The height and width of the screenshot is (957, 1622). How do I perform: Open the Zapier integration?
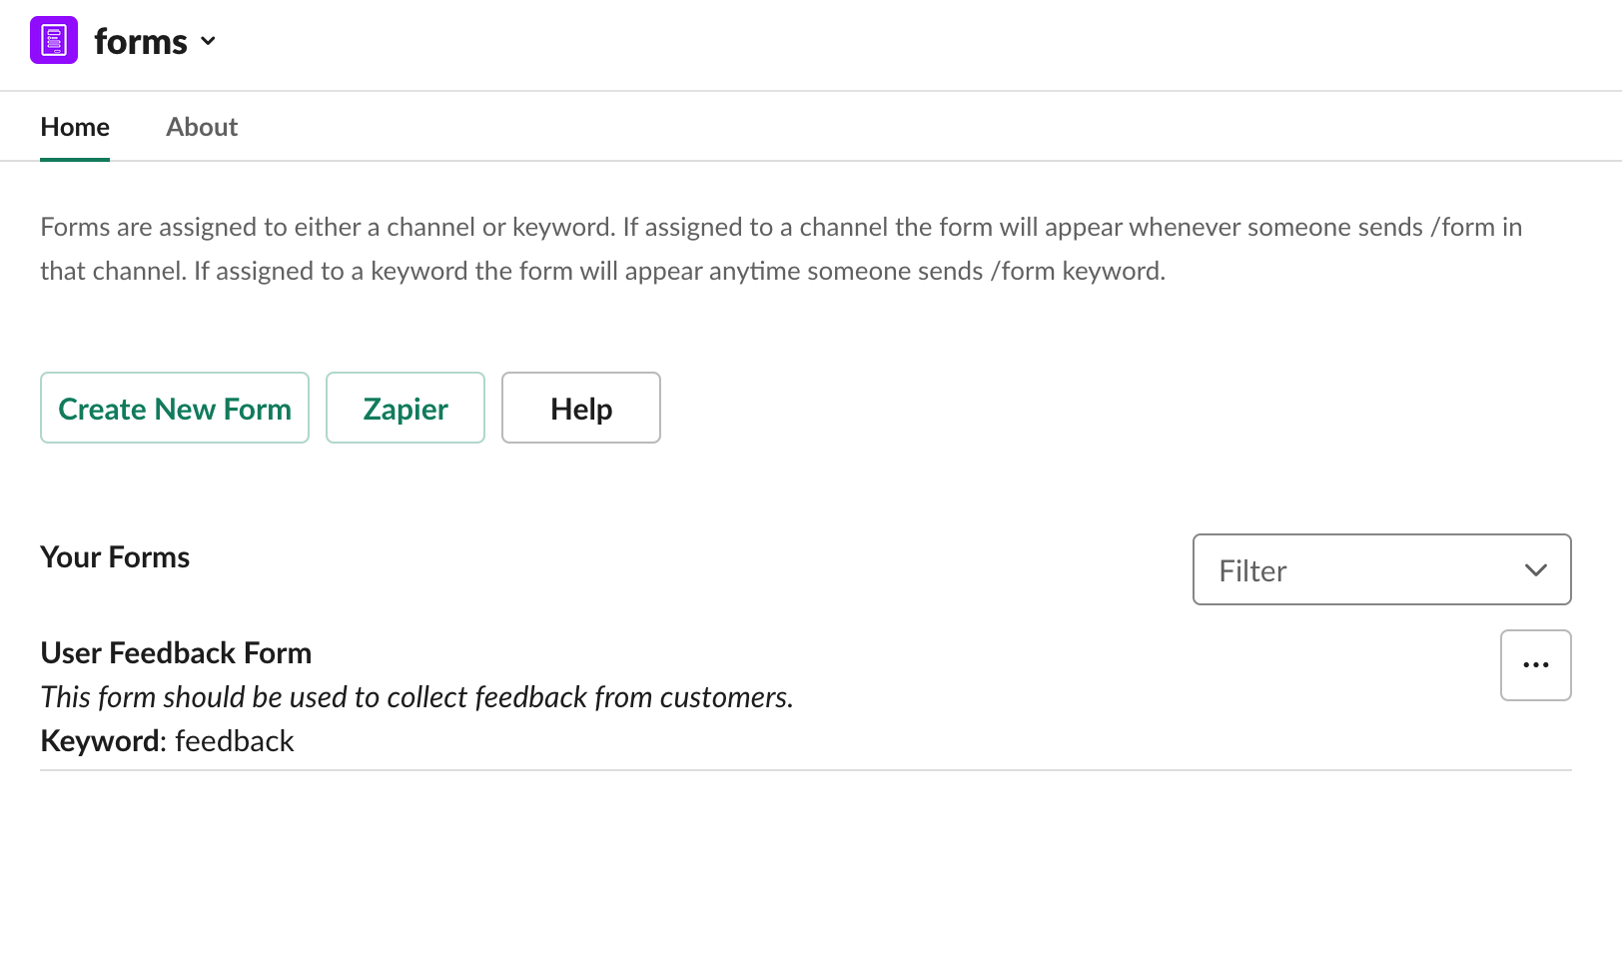tap(405, 408)
